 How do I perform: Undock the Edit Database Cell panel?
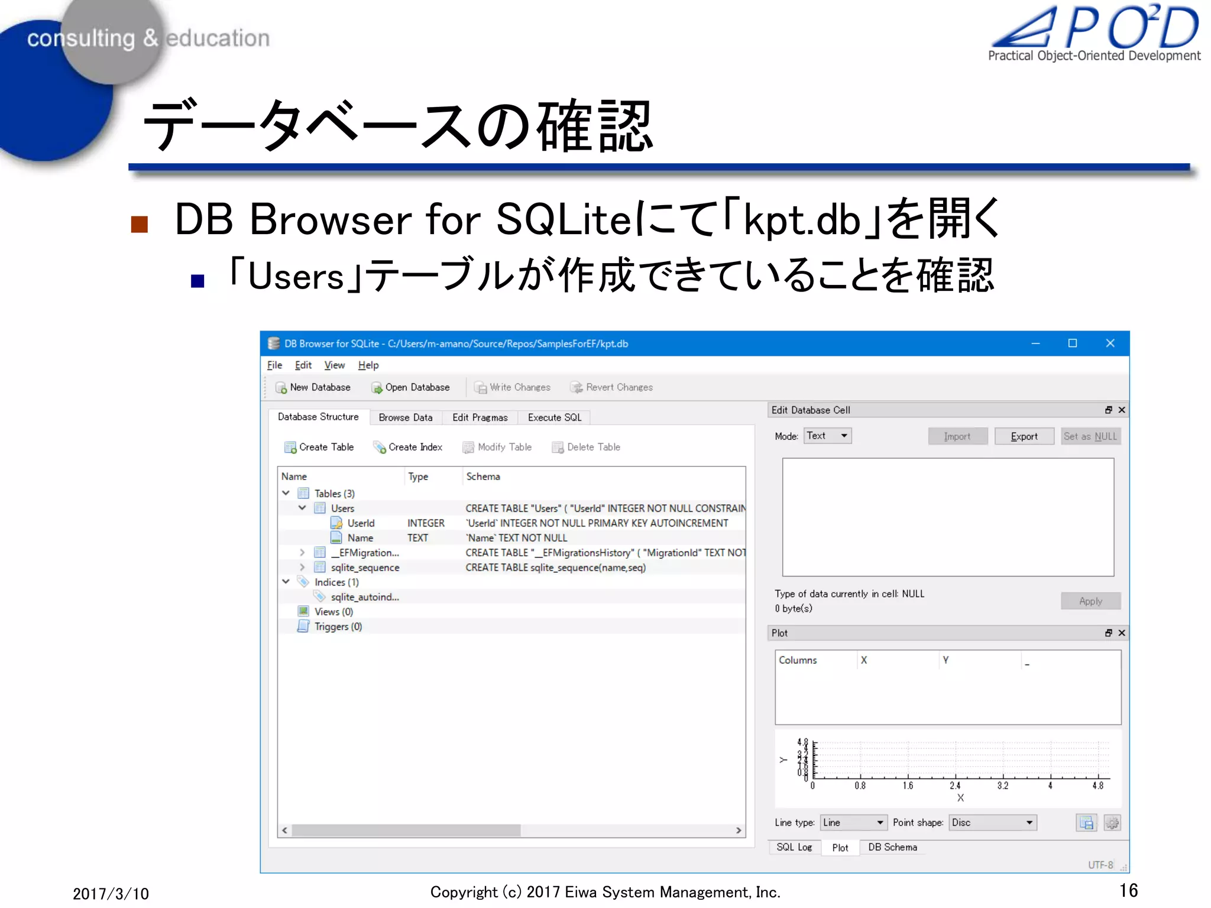coord(1109,410)
